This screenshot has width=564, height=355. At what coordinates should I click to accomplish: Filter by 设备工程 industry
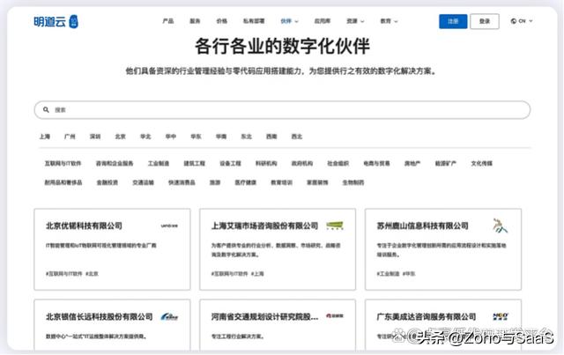230,163
